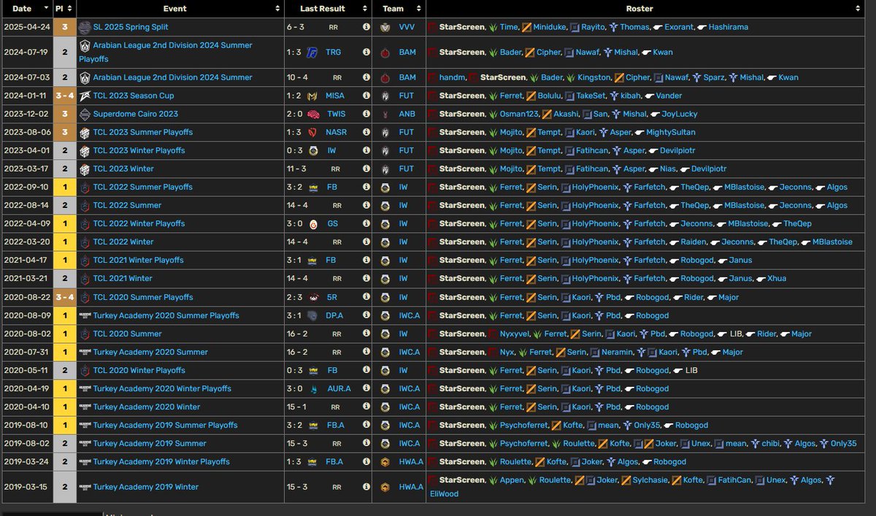Open player Raiden's page
Image resolution: width=876 pixels, height=516 pixels.
693,242
